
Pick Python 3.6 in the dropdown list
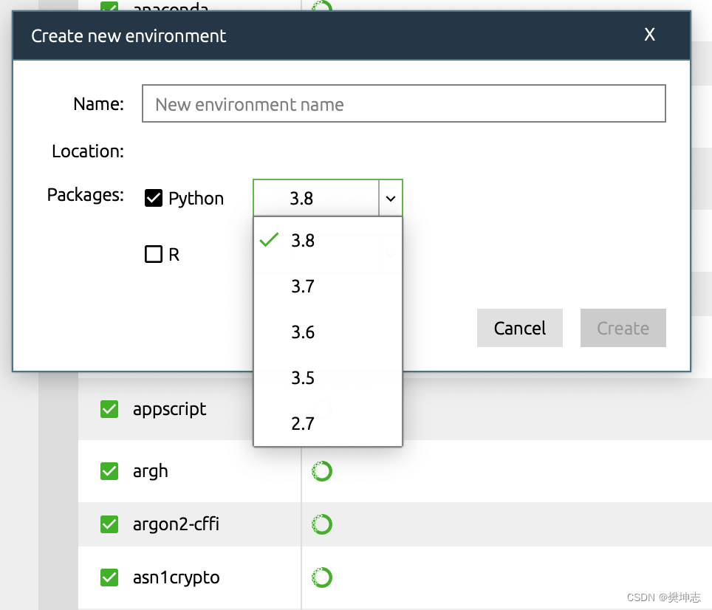click(x=303, y=332)
